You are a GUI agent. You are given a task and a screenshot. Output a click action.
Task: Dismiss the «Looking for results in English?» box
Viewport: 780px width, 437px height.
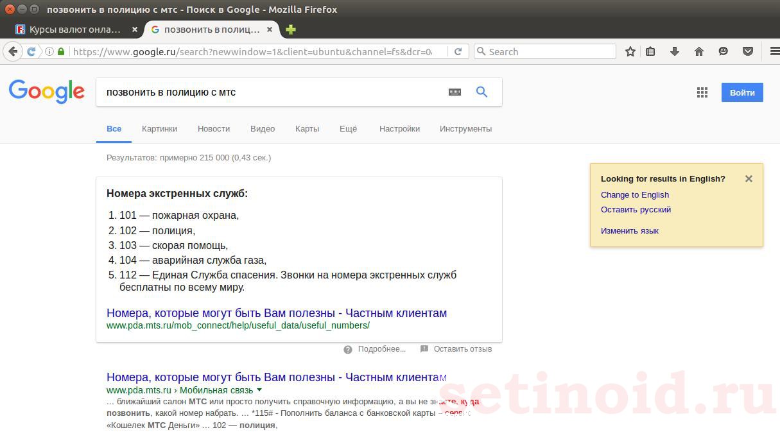749,179
